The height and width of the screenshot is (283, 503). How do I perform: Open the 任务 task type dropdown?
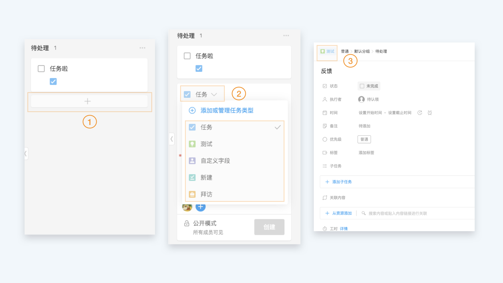(x=202, y=94)
